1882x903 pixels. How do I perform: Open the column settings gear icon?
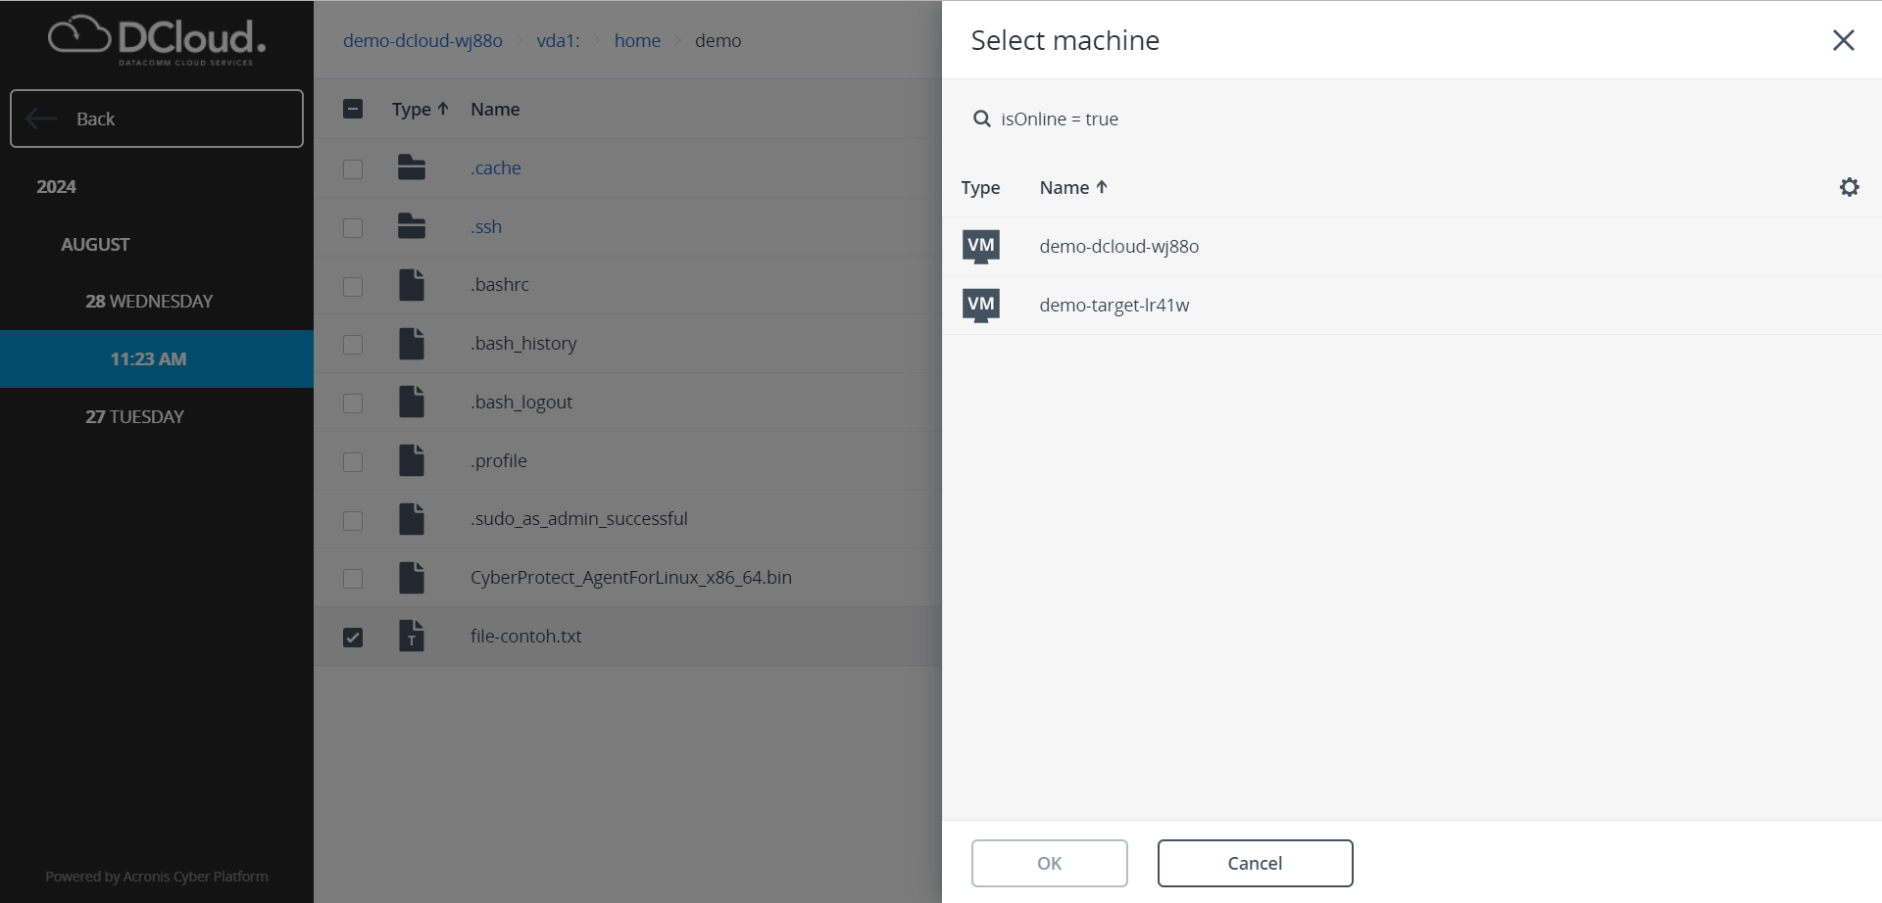coord(1849,187)
